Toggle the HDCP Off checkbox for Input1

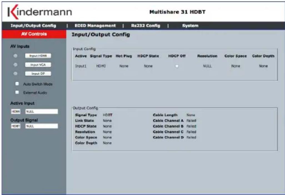coord(177,66)
